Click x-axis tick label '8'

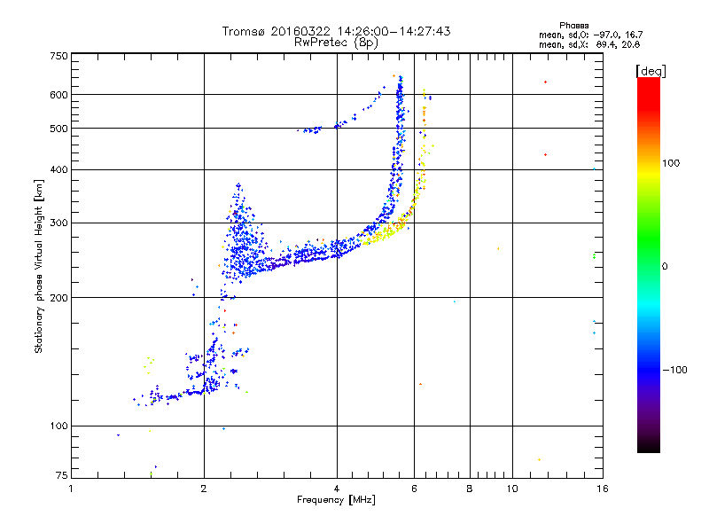coord(470,489)
